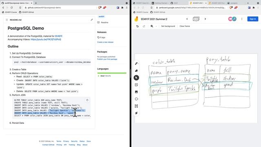
Task: Click the blue Sign in button
Action: coord(252,19)
